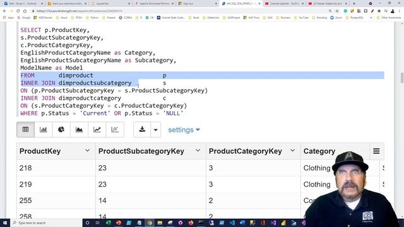Sort by the ProductCategoryKey header
The height and width of the screenshot is (227, 404).
(x=246, y=151)
